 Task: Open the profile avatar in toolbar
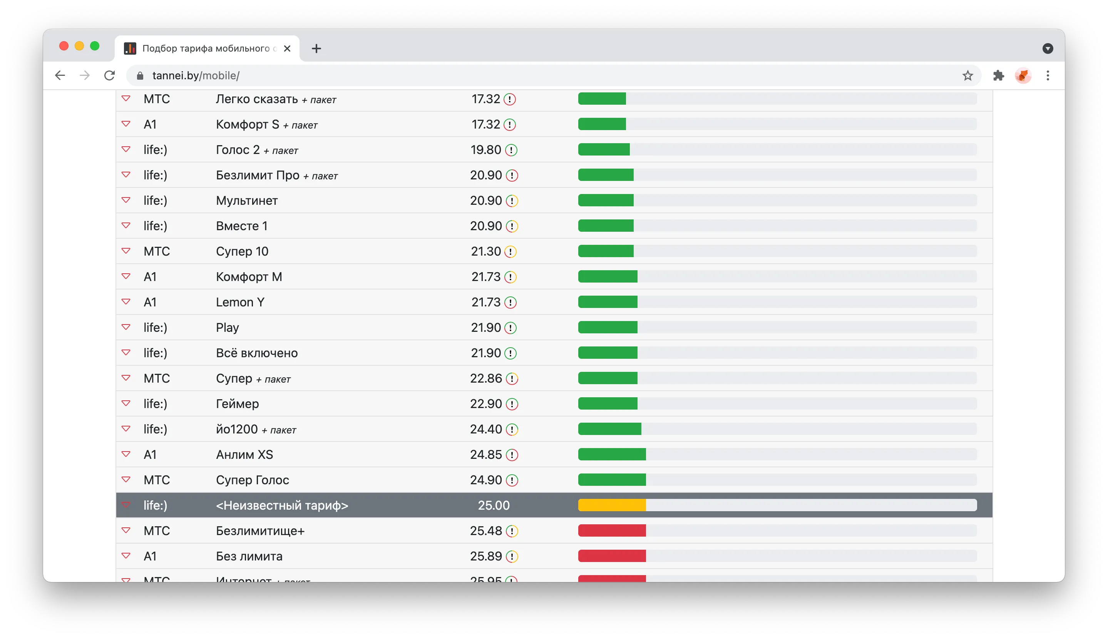pos(1023,75)
